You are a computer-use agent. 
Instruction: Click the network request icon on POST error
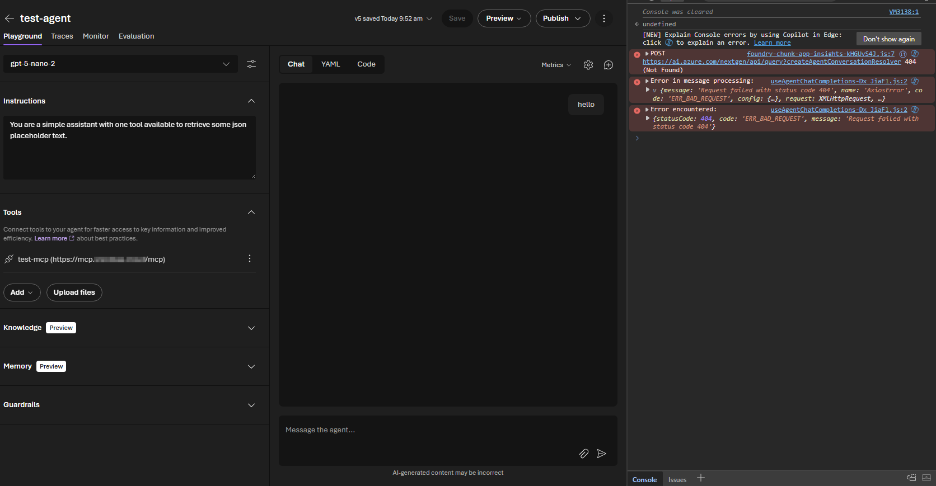903,54
